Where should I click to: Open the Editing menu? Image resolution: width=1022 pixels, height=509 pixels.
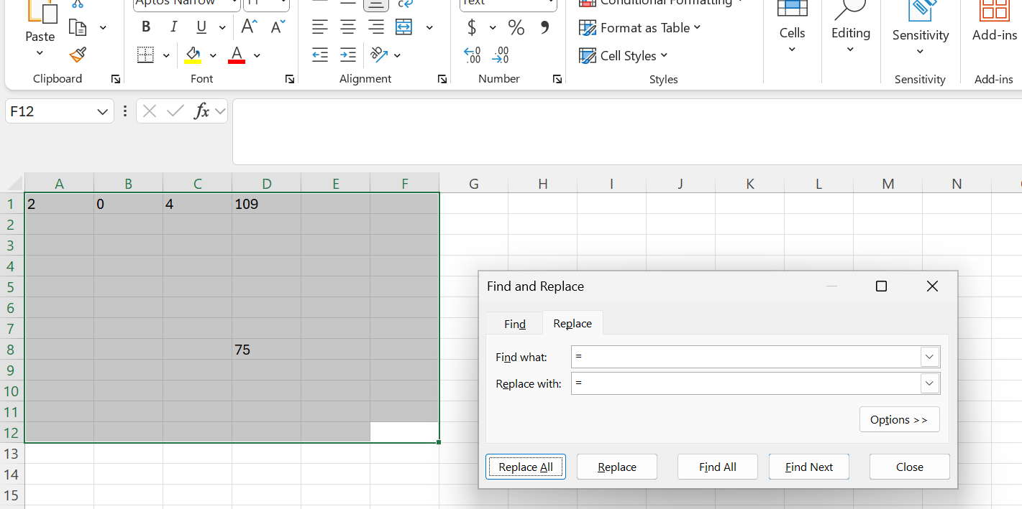[x=851, y=32]
